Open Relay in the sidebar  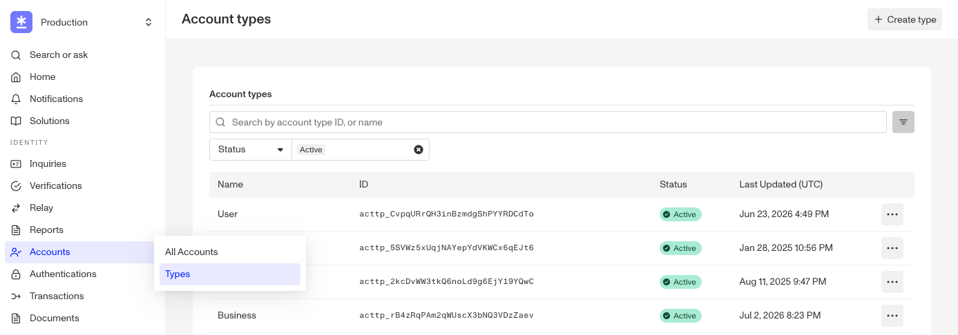tap(82, 208)
